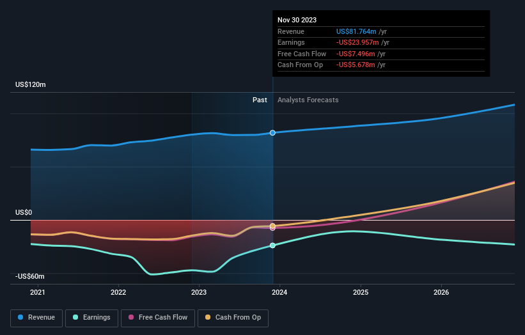525x335 pixels.
Task: Click the Earnings row label in tooltip
Action: [291, 42]
